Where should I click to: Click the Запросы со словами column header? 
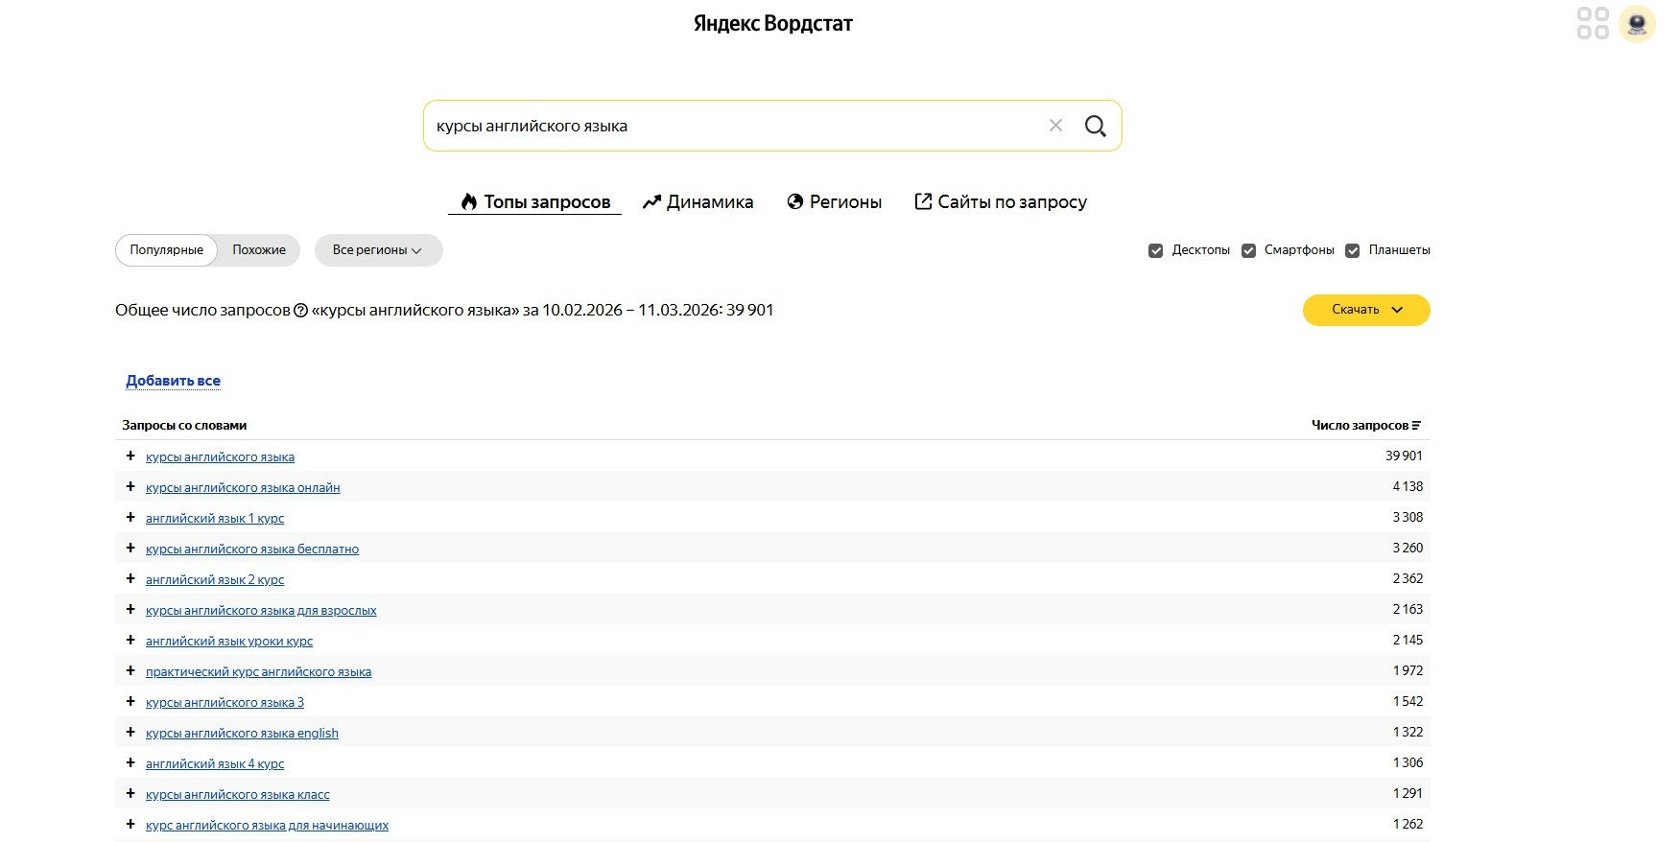(184, 426)
